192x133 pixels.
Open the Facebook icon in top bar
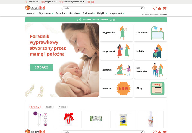coord(88,2)
